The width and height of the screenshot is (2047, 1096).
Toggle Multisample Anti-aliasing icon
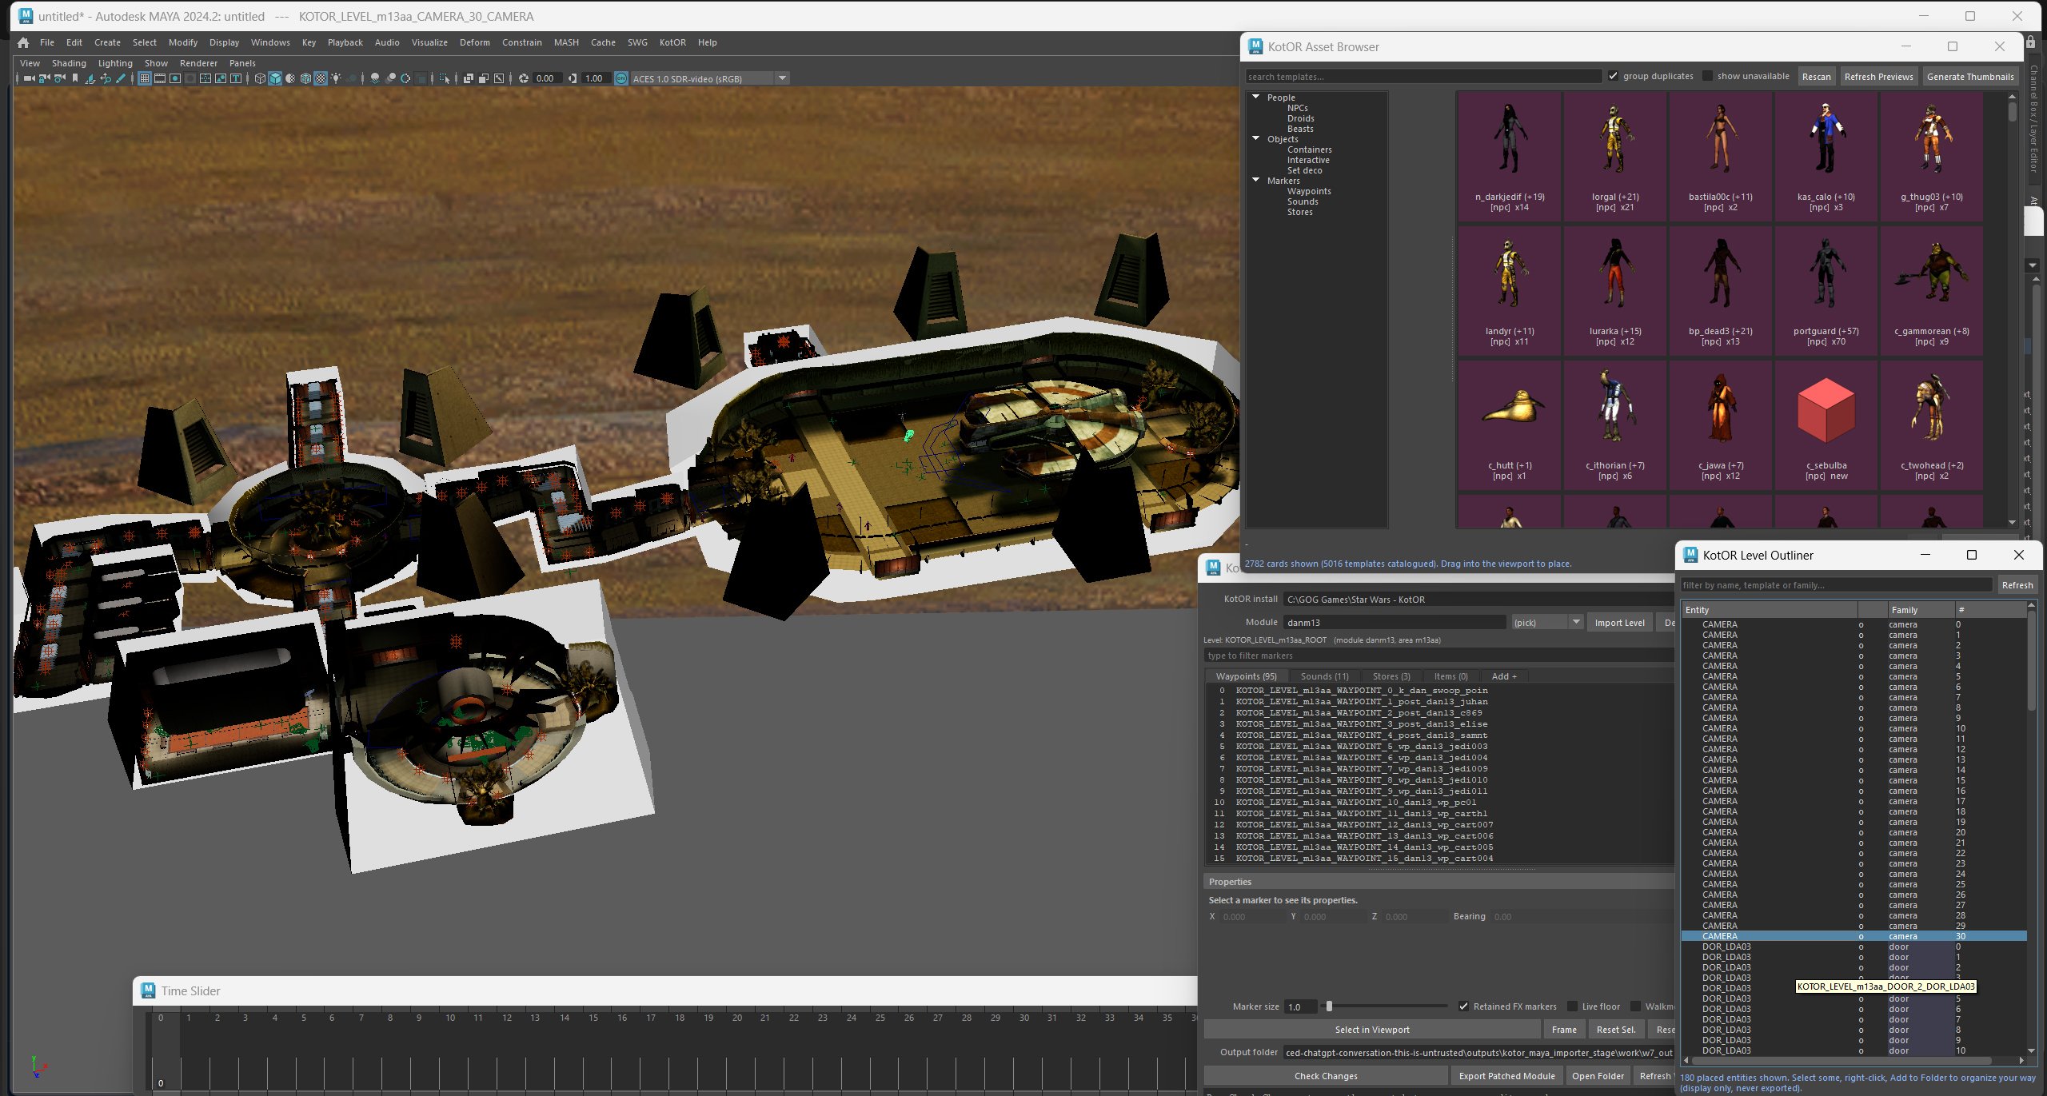(405, 78)
